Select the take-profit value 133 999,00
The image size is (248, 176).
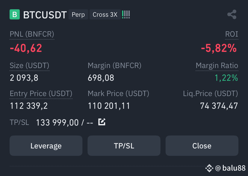pos(58,123)
